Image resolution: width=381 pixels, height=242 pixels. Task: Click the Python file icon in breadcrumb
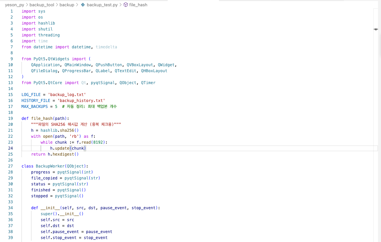coord(83,5)
